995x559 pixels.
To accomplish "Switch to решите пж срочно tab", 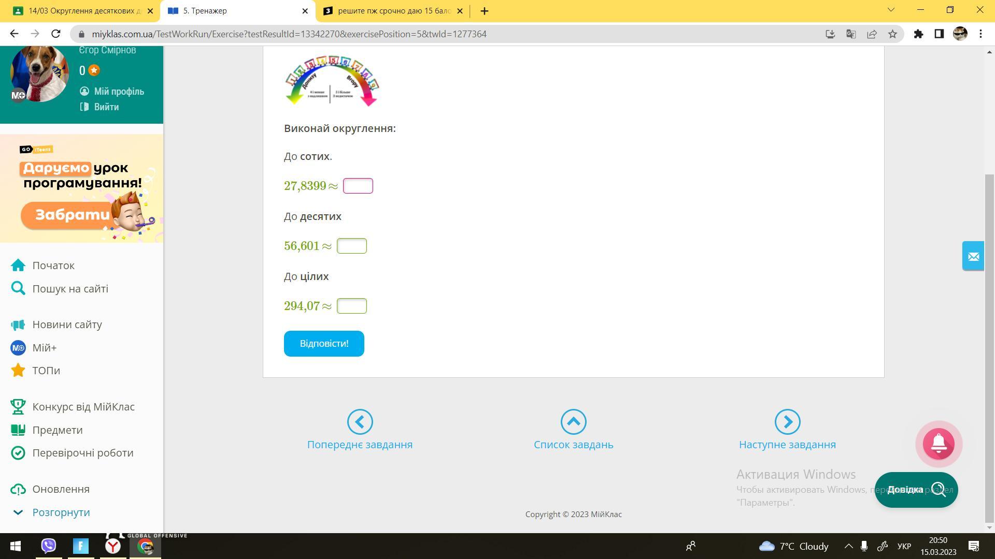I will [x=393, y=11].
